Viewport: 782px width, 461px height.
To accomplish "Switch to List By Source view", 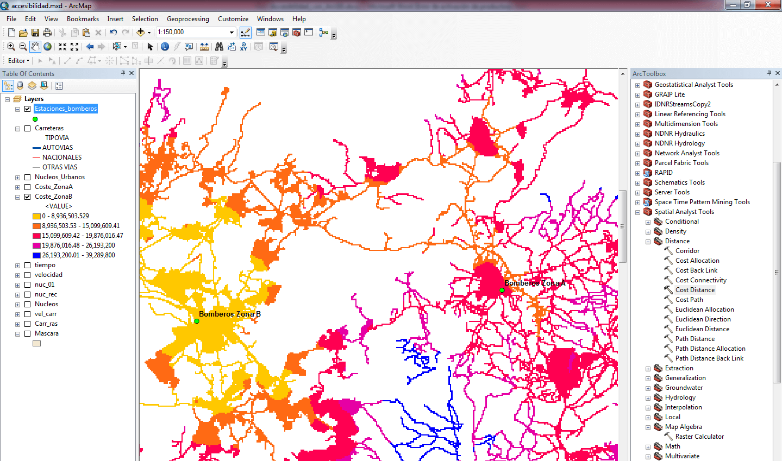I will pyautogui.click(x=20, y=86).
